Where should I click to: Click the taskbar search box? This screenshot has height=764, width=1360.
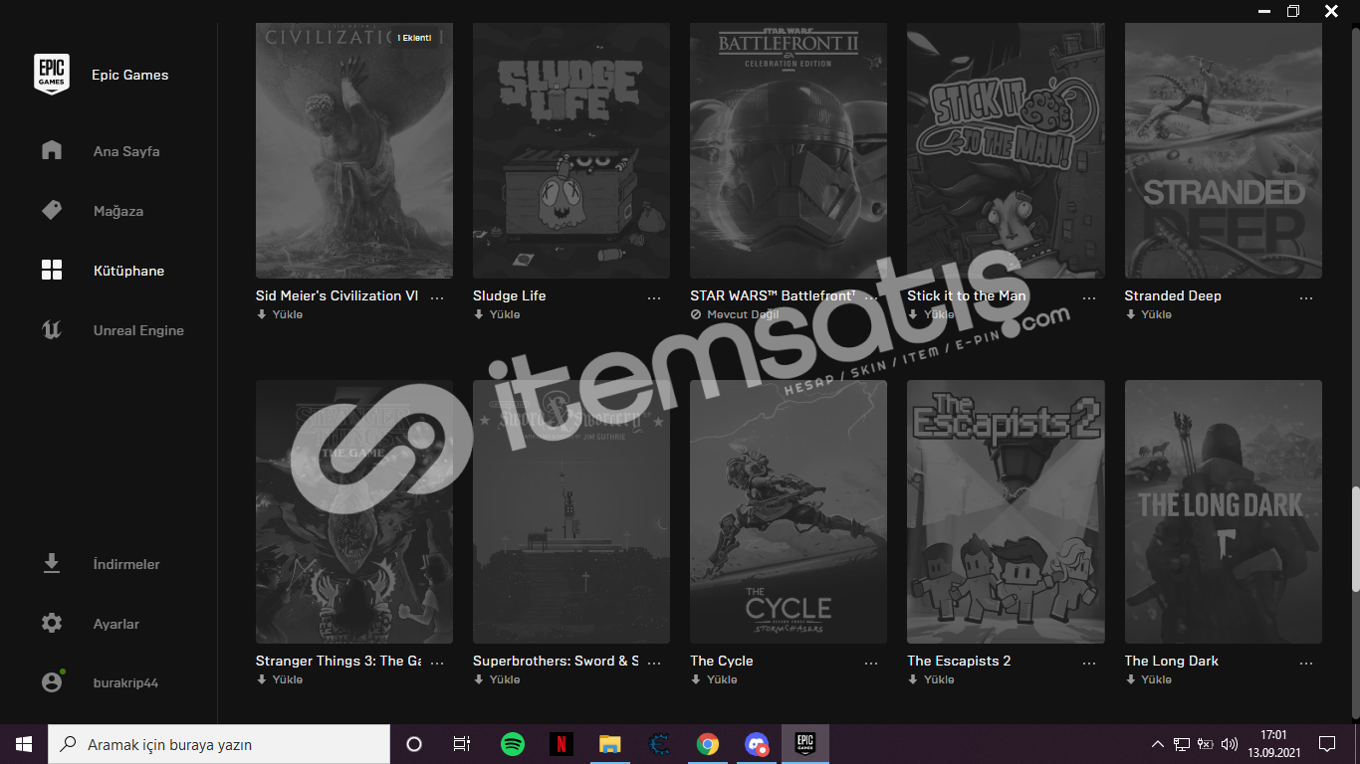point(219,744)
